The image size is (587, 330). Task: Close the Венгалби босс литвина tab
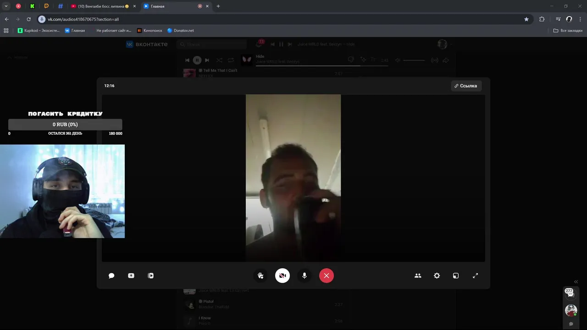[x=134, y=6]
